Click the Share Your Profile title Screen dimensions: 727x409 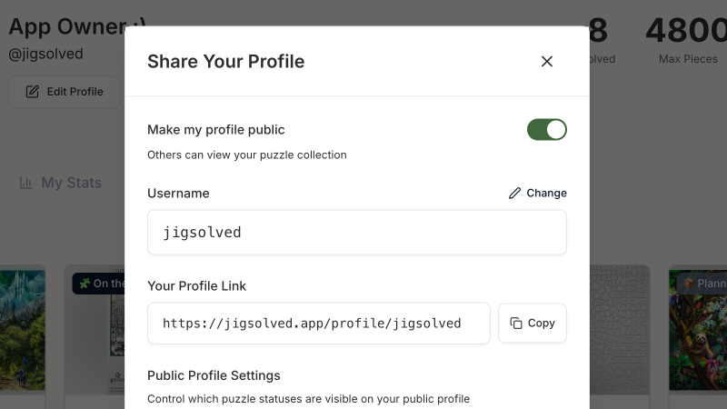point(225,61)
